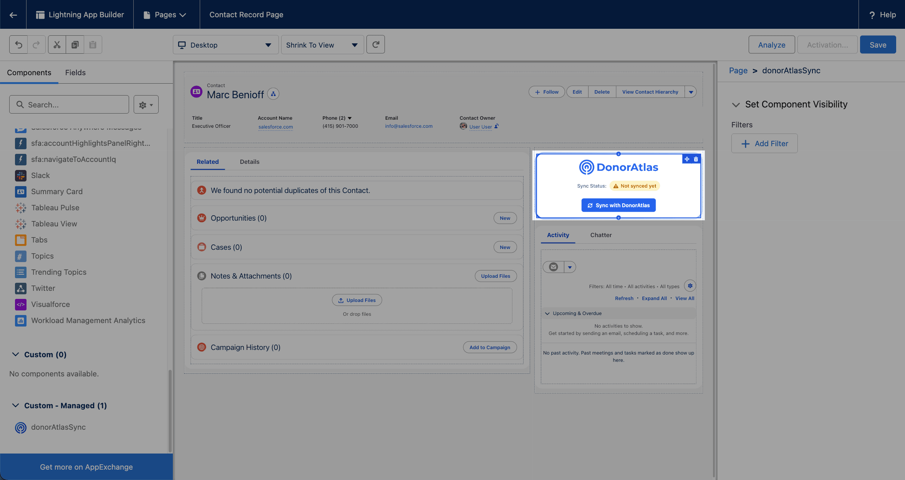Screen dimensions: 905x480
Task: Click the Undo icon in the toolbar
Action: (18, 44)
